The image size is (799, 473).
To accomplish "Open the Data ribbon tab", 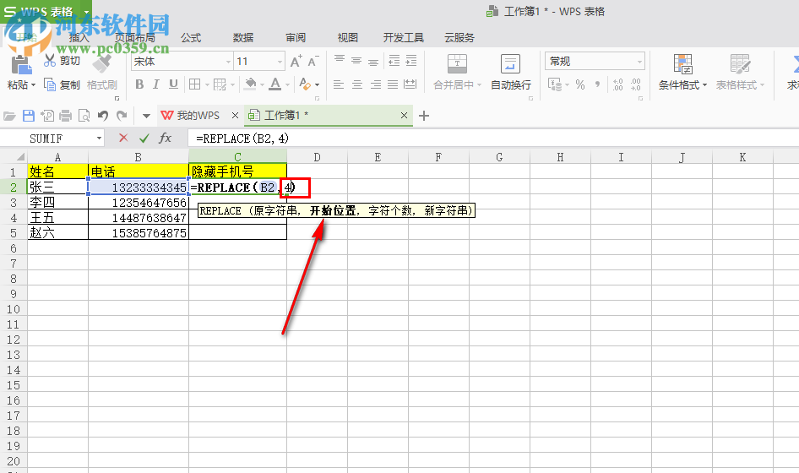I will tap(243, 38).
